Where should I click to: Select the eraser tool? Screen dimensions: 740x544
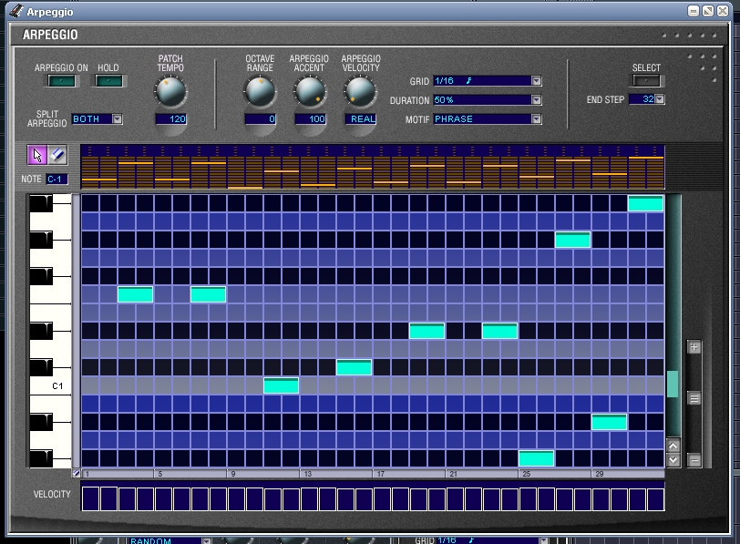coord(57,155)
